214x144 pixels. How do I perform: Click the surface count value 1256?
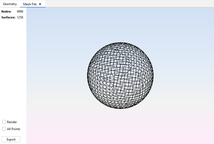[20, 17]
